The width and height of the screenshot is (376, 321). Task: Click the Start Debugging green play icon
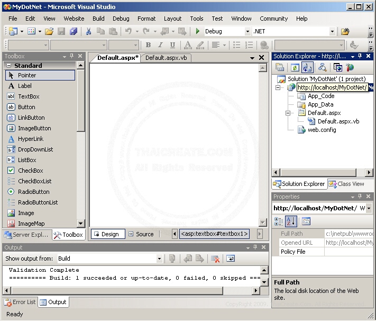pyautogui.click(x=198, y=31)
